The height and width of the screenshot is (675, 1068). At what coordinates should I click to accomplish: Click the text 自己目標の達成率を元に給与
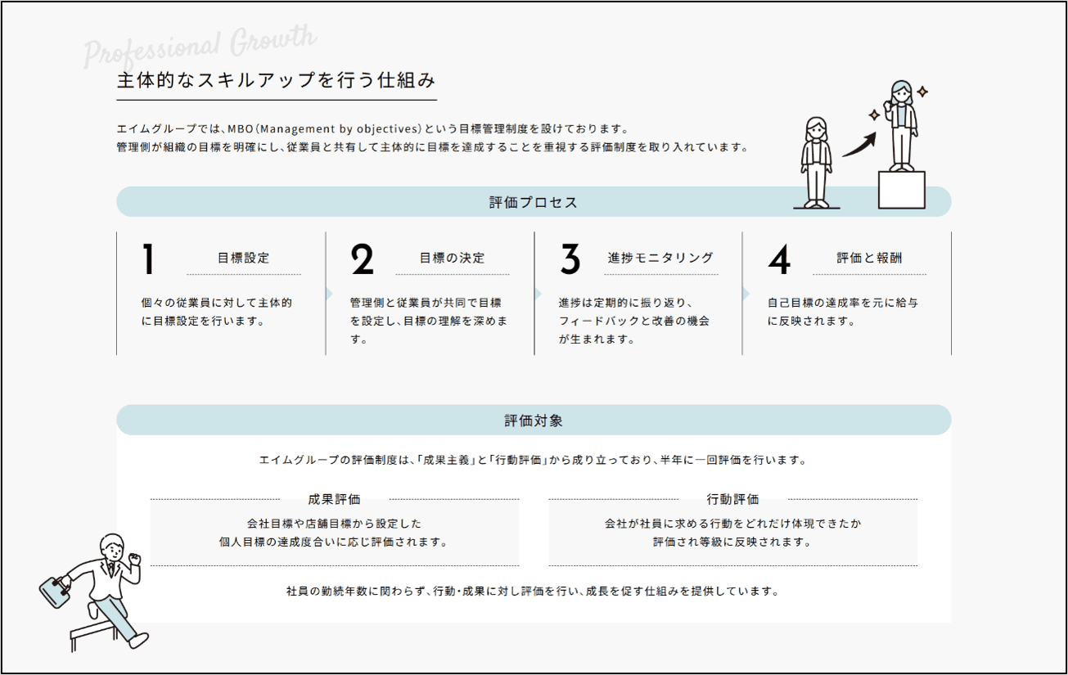[x=843, y=303]
